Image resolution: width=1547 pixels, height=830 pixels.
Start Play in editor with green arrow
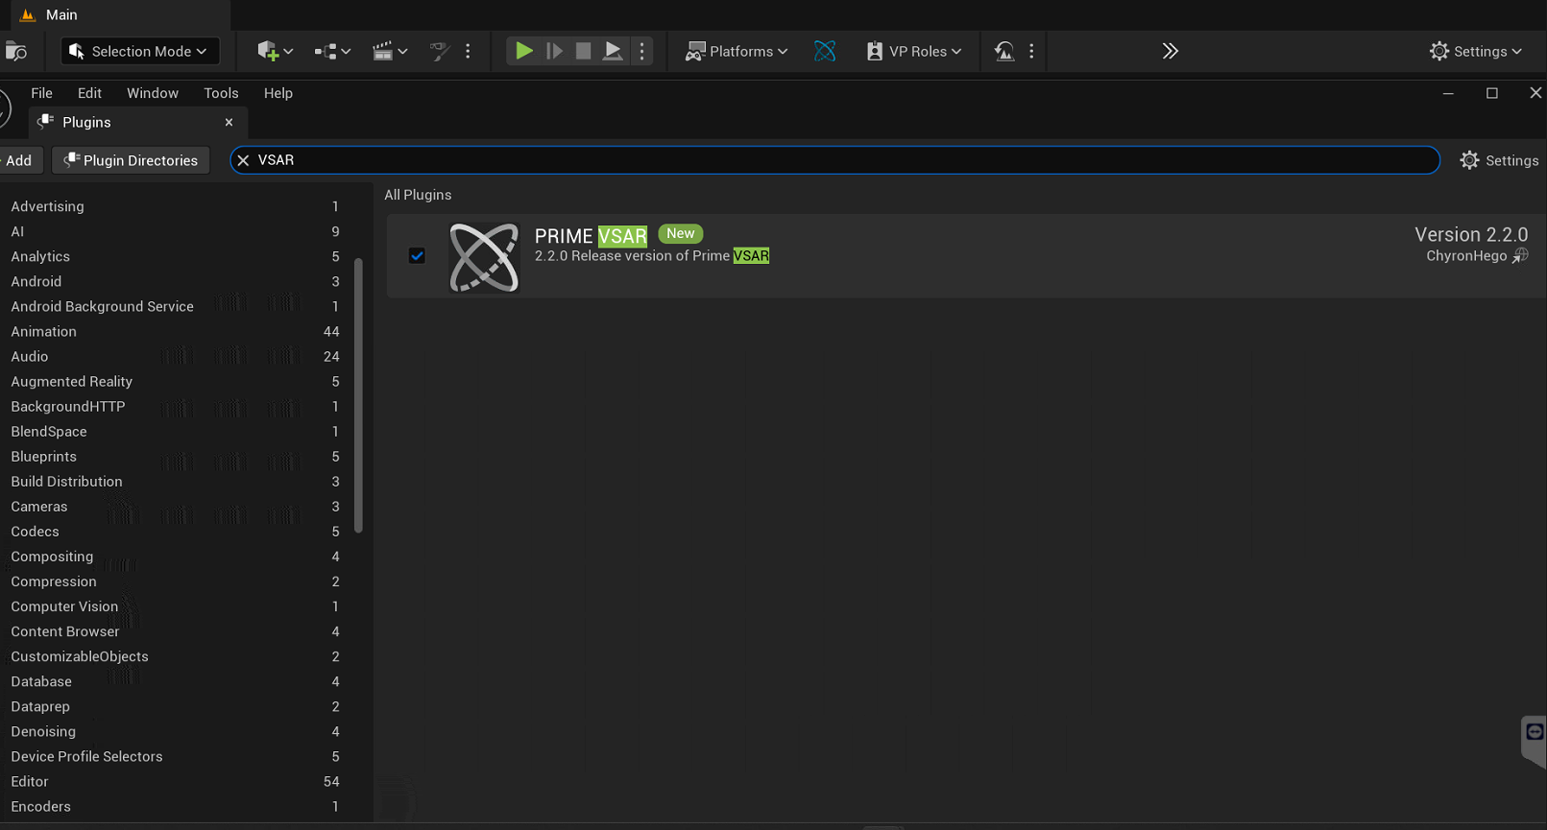tap(523, 51)
